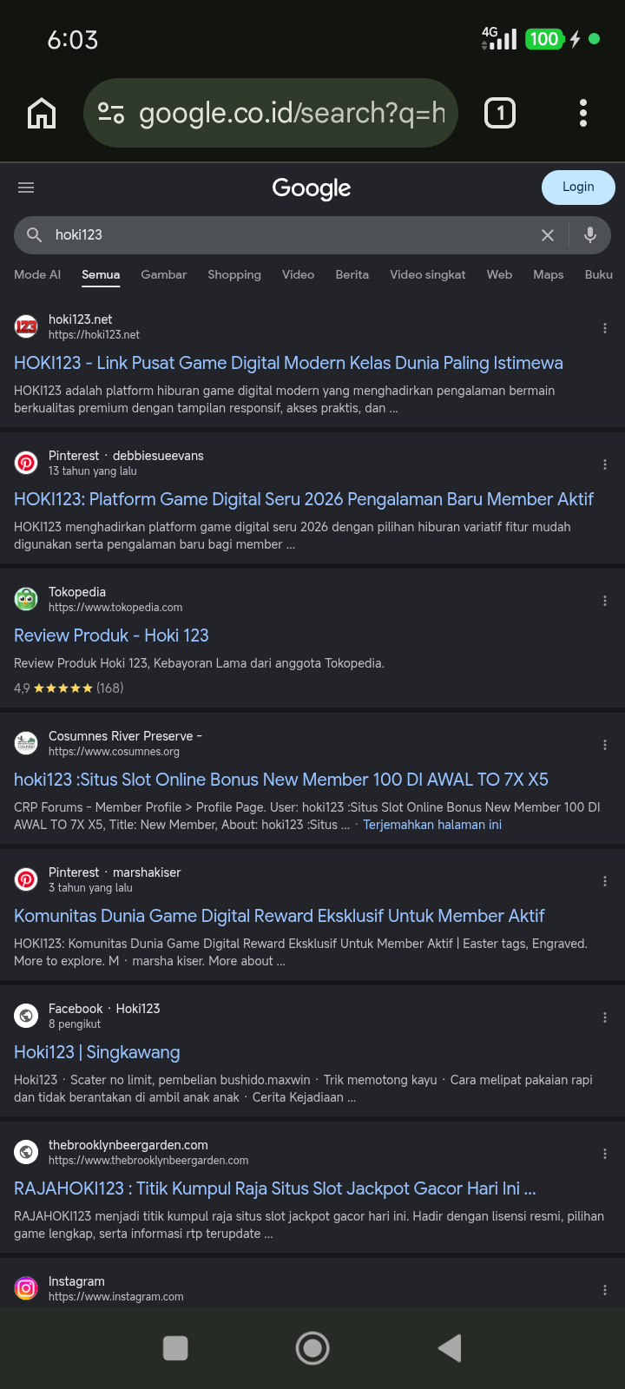Open more options for the hoki123.net result
Image resolution: width=625 pixels, height=1389 pixels.
click(x=605, y=328)
